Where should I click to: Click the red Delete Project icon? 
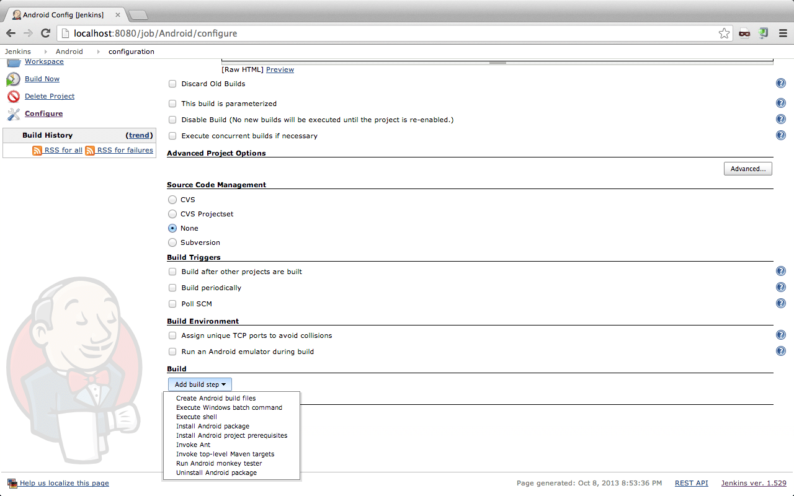click(13, 97)
